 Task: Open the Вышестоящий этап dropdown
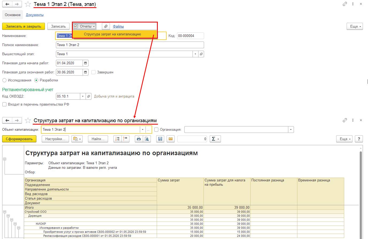click(195, 54)
